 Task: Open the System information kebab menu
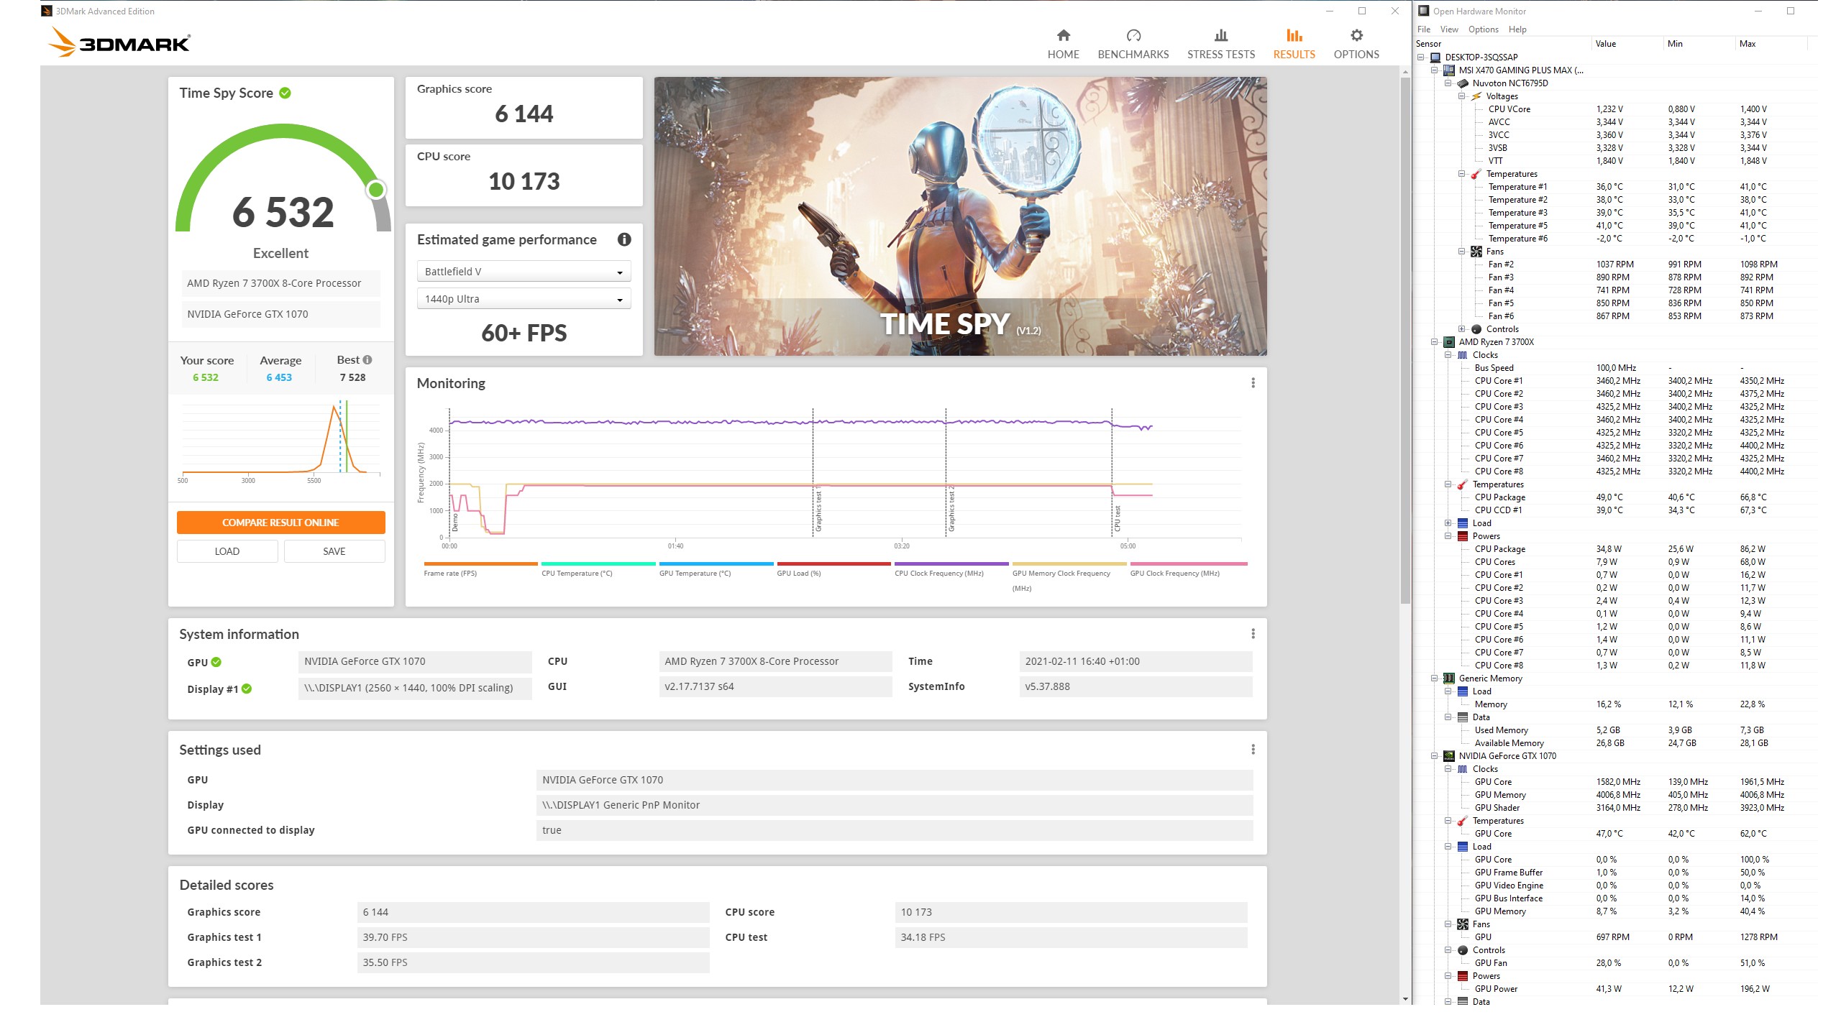pos(1254,634)
